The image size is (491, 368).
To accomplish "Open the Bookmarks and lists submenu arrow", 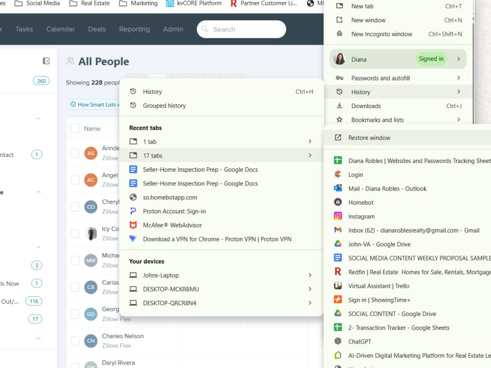I will click(459, 120).
